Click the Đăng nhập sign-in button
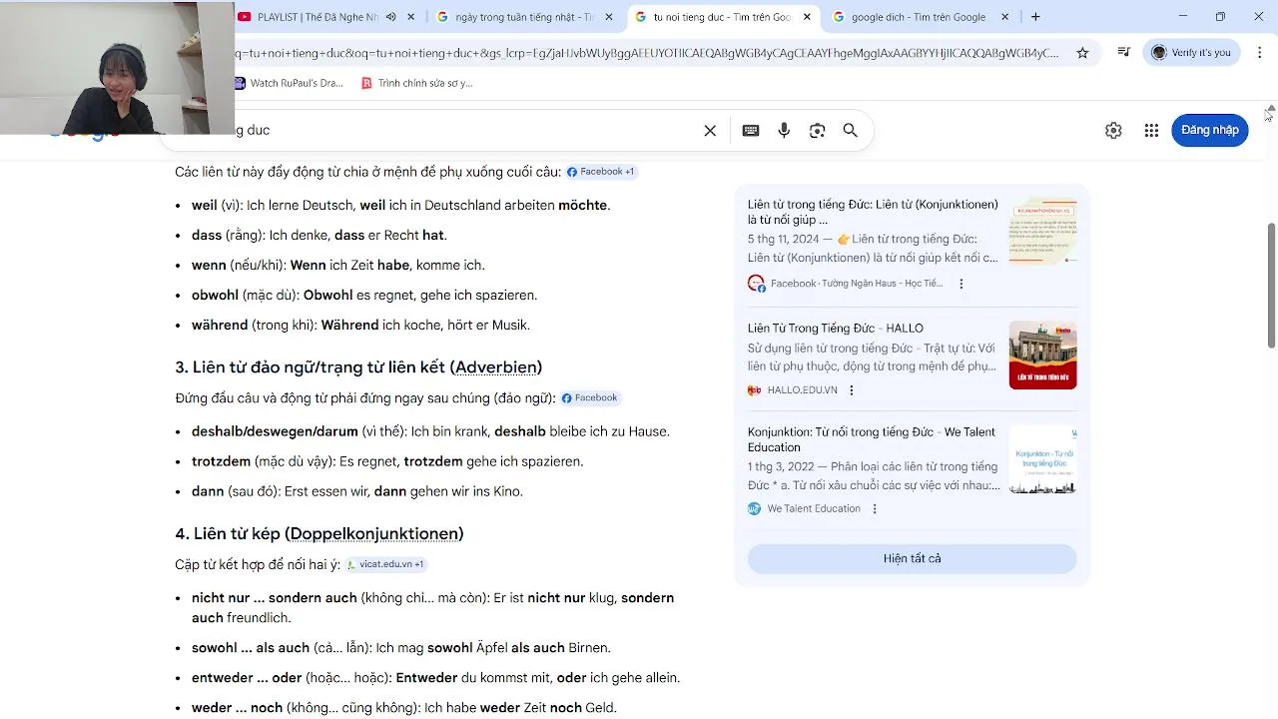The width and height of the screenshot is (1278, 719). click(x=1210, y=130)
